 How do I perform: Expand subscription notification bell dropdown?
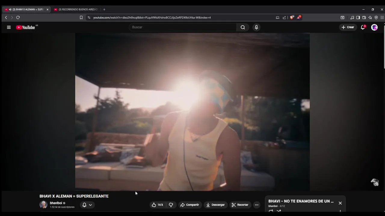pos(87,205)
